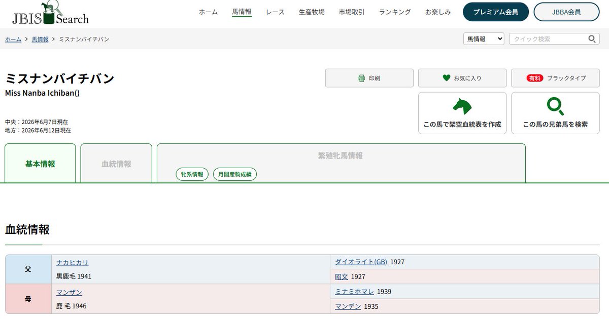Open マンデン link

coord(348,306)
